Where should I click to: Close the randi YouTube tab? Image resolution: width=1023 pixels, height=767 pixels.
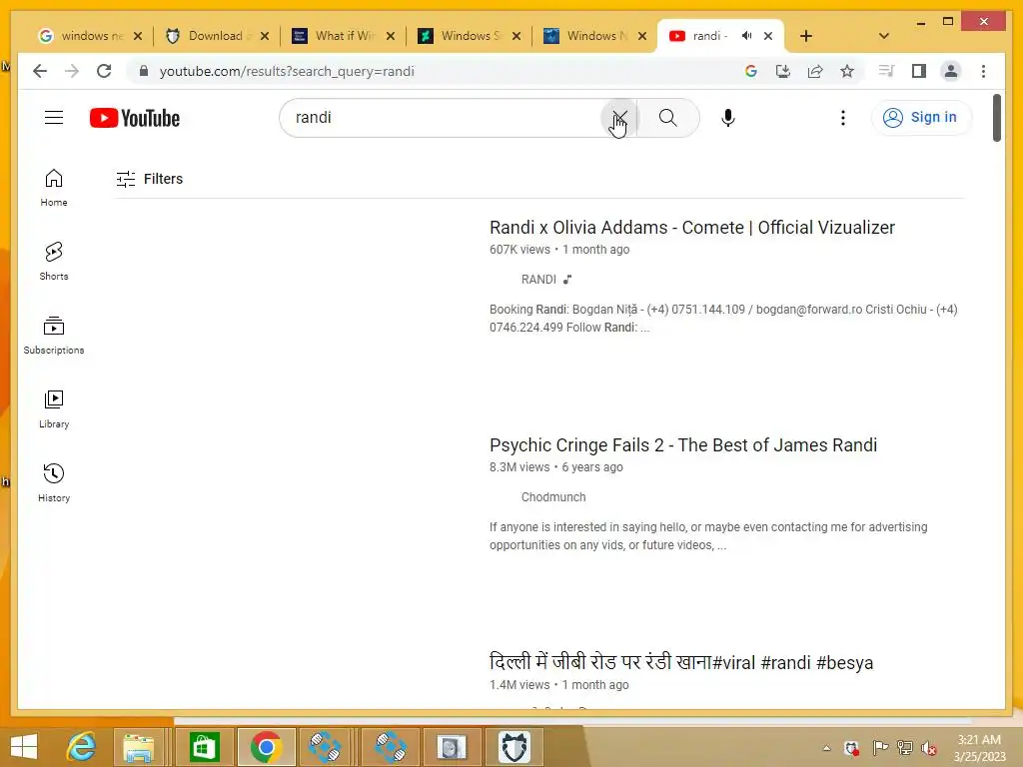tap(768, 36)
